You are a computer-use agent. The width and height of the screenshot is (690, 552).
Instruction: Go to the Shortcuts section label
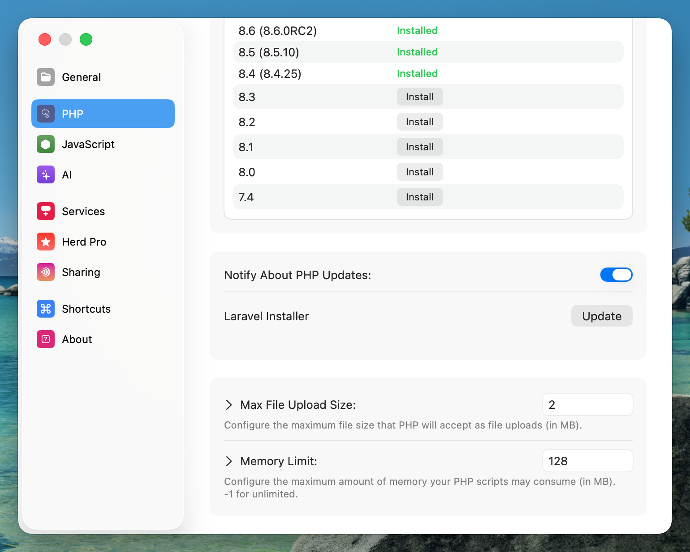(86, 309)
